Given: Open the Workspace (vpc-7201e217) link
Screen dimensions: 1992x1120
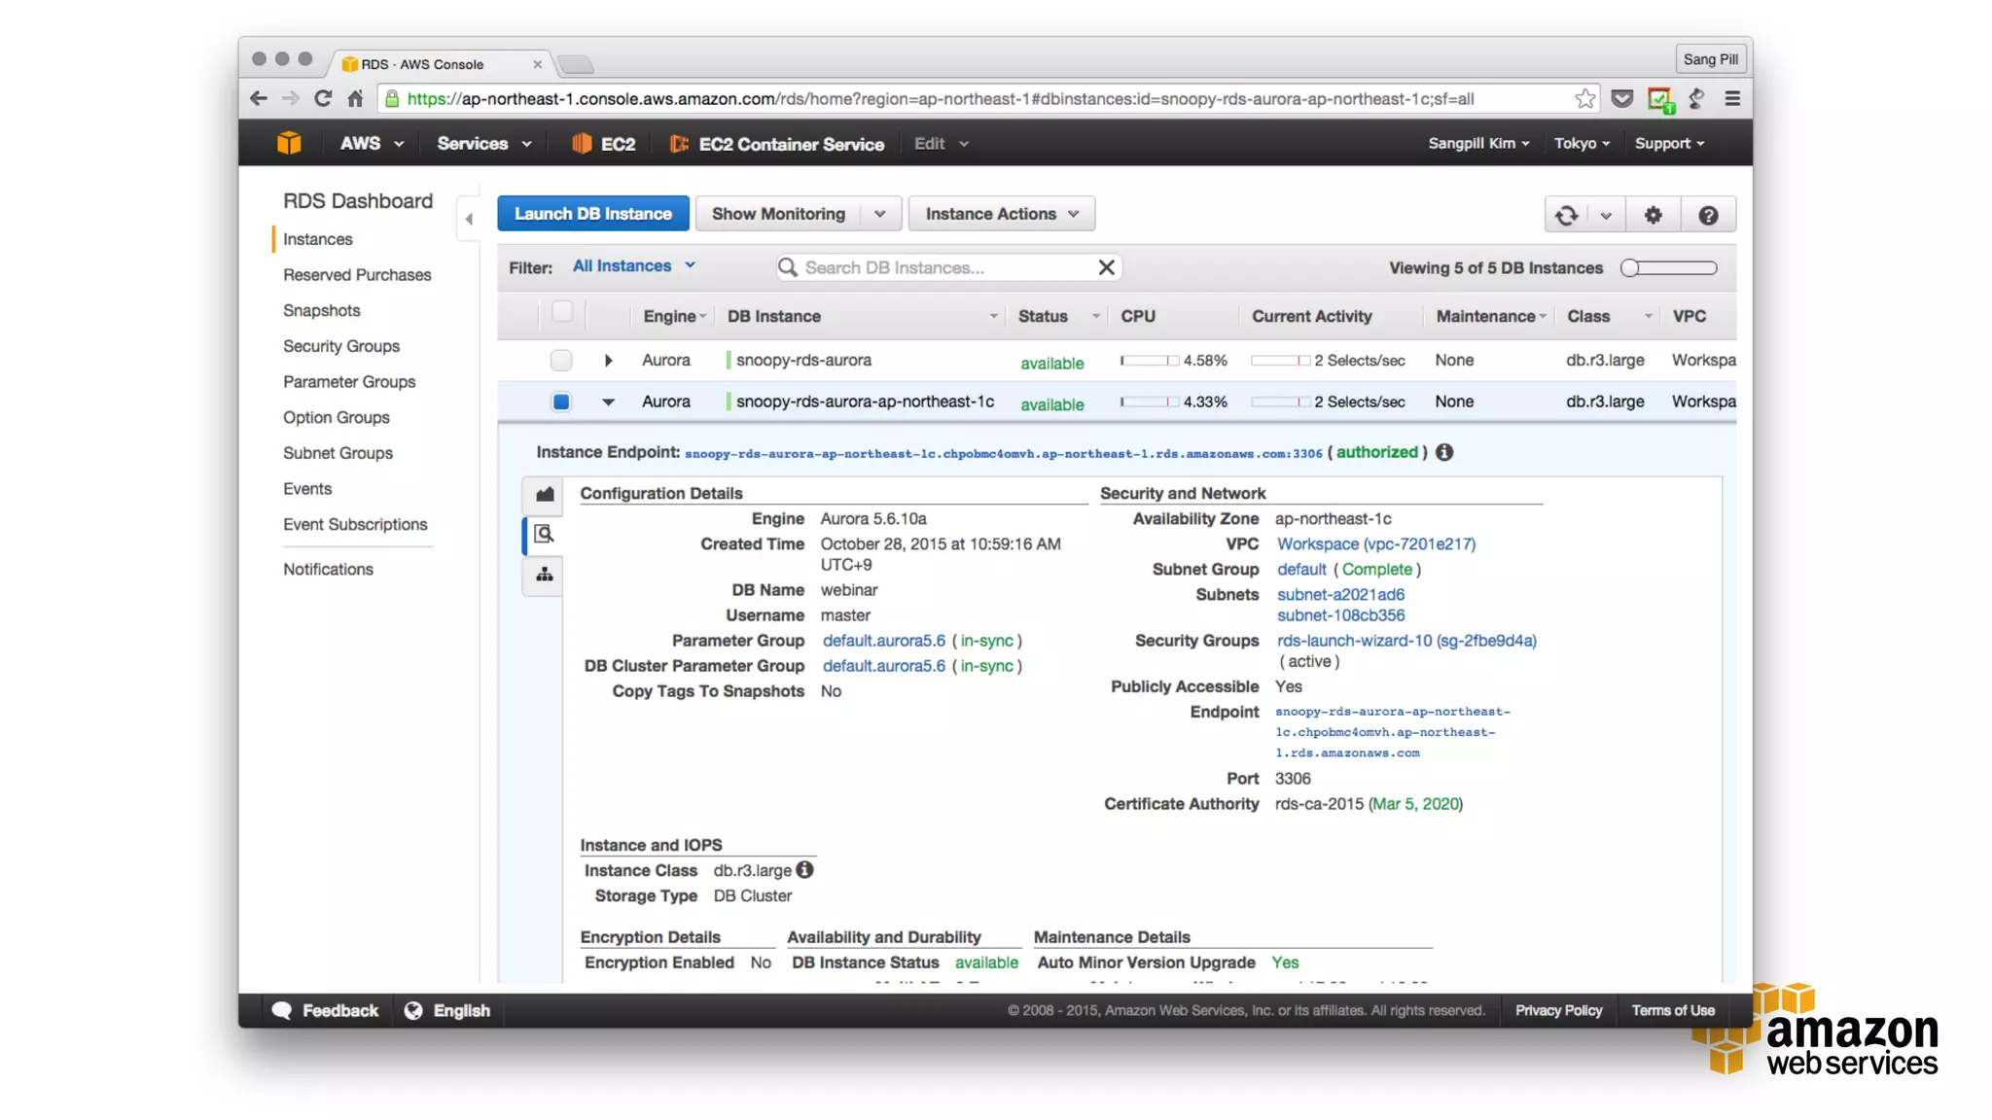Looking at the screenshot, I should click(1375, 543).
